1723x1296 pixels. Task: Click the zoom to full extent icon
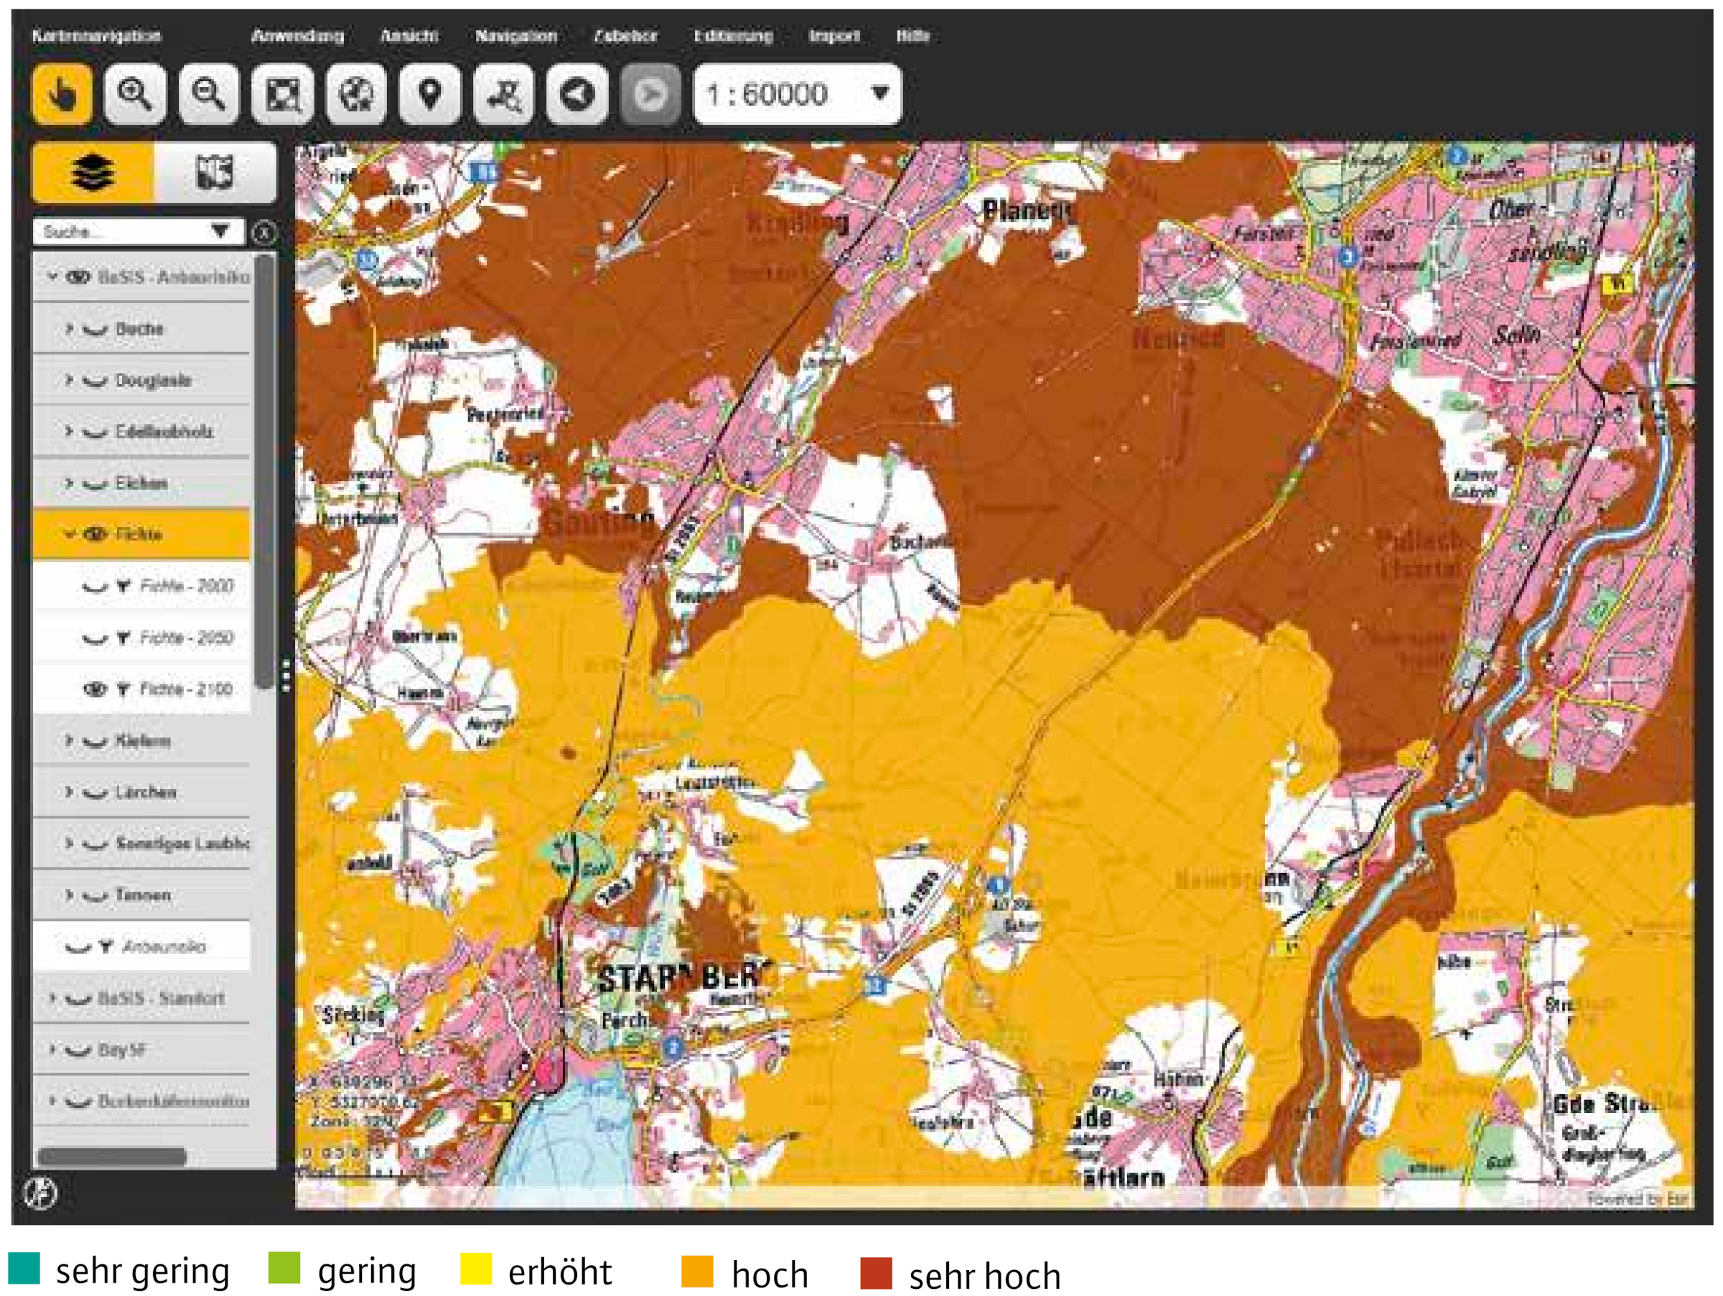(282, 95)
